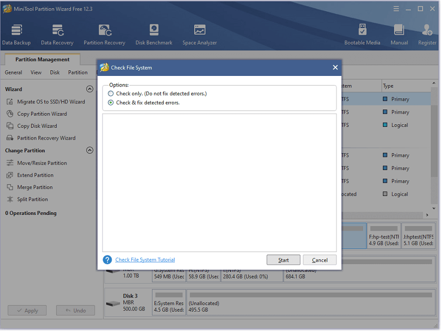442x331 pixels.
Task: Click the Apply button
Action: (x=27, y=311)
